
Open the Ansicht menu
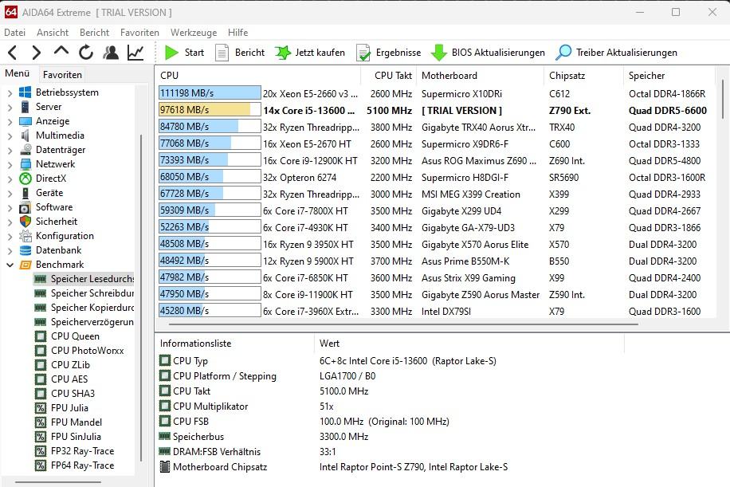click(53, 33)
